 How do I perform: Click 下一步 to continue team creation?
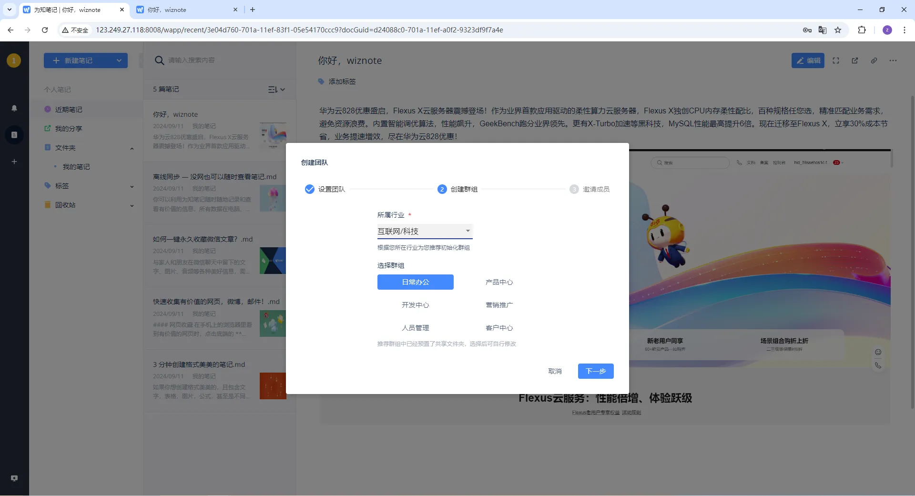tap(596, 371)
